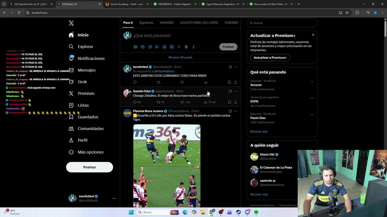
Task: Open options for the ESPN trend
Action: tap(312, 98)
